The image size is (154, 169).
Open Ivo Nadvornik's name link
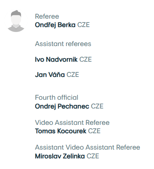click(x=56, y=59)
